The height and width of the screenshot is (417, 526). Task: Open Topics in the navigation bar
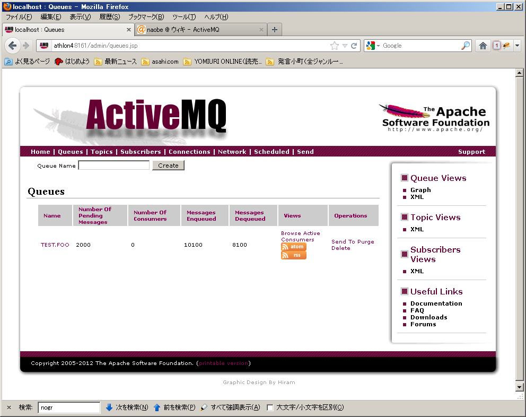(x=102, y=152)
